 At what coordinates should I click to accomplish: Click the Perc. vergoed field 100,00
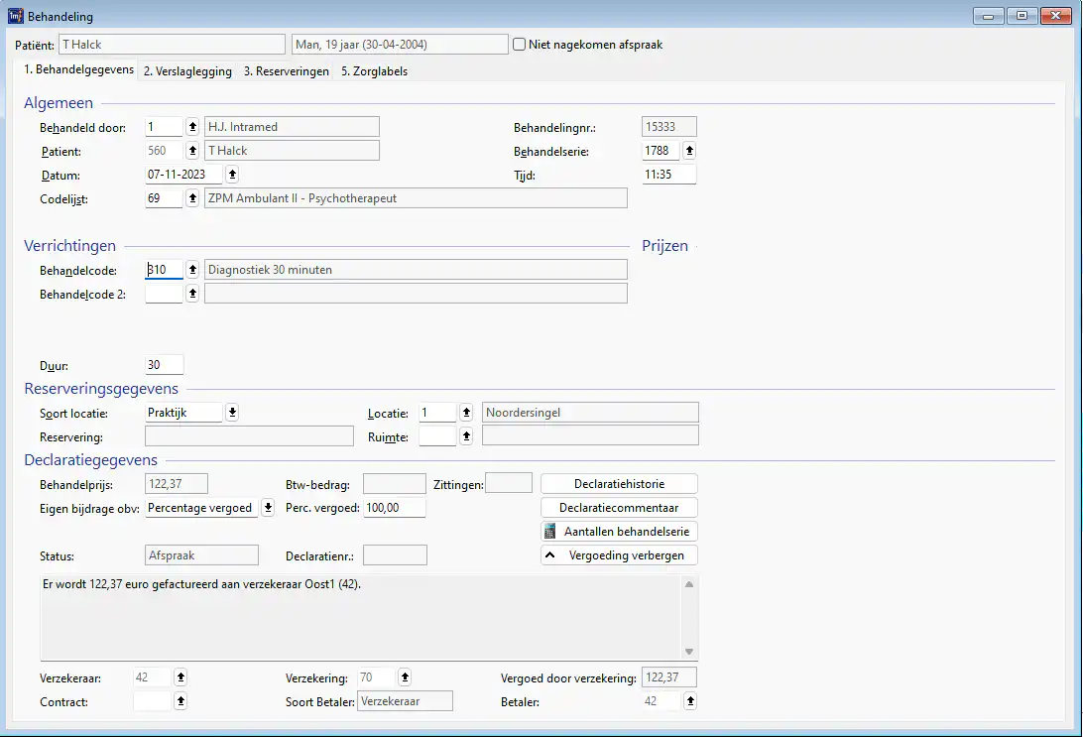[395, 509]
